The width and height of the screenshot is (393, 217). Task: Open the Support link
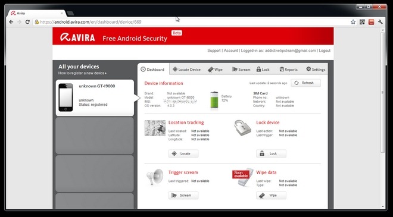[214, 51]
